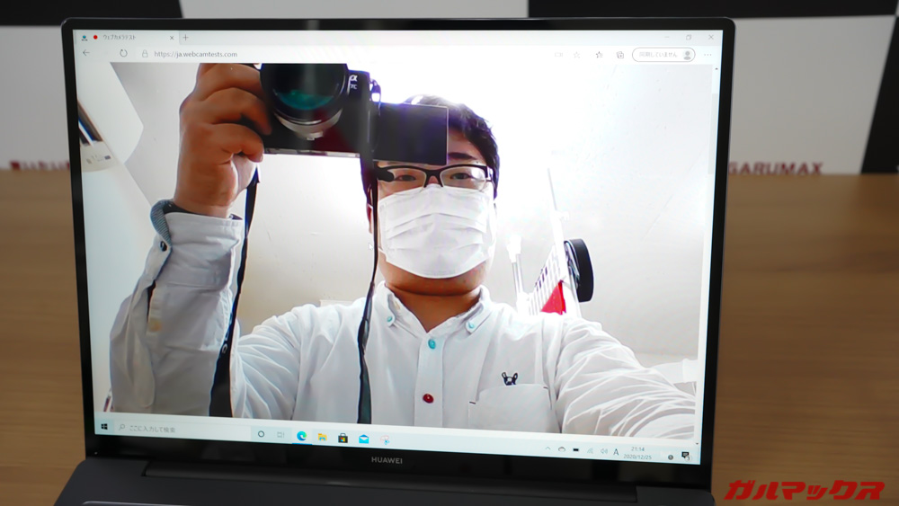Open the volume speaker tray icon
899x506 pixels.
tap(604, 451)
